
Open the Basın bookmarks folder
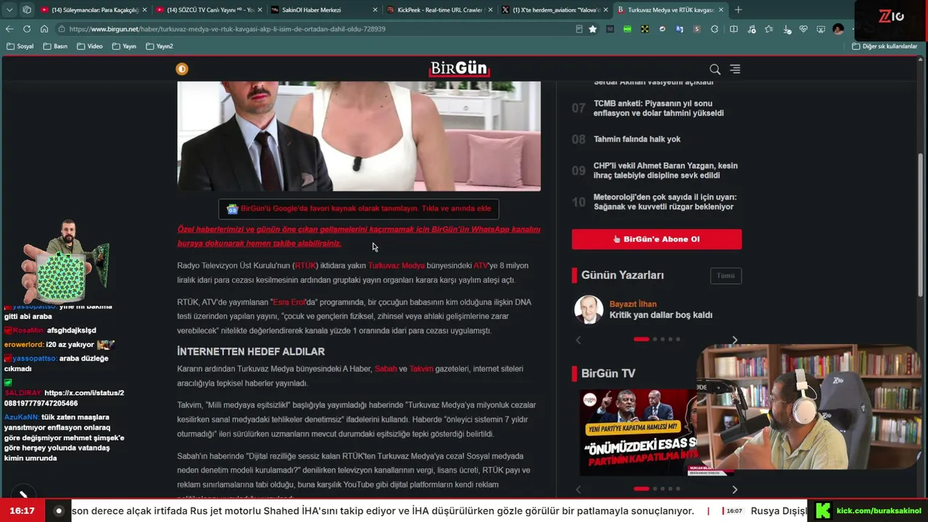click(55, 46)
